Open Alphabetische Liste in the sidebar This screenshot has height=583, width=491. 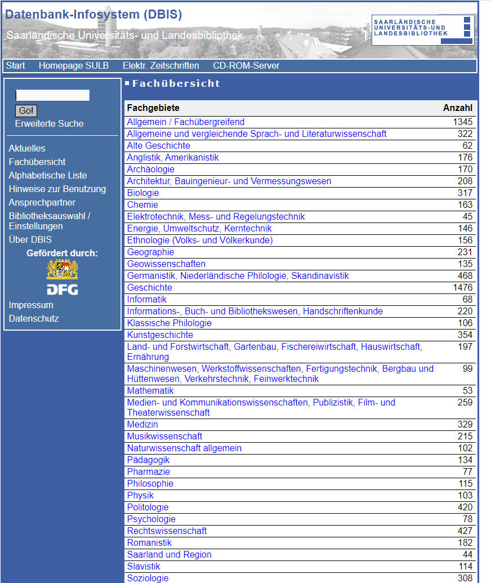(x=47, y=176)
